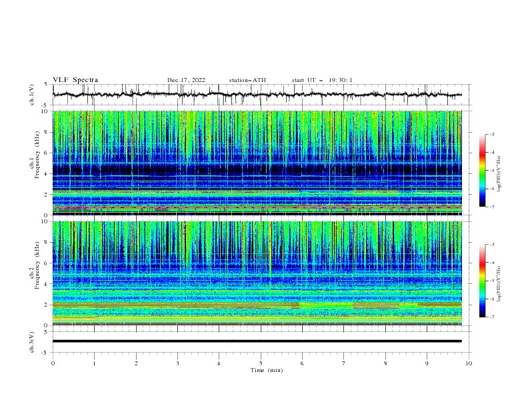Click the ch.1 "Frequency (kHz)" axis label
The image size is (528, 408).
pyautogui.click(x=37, y=155)
